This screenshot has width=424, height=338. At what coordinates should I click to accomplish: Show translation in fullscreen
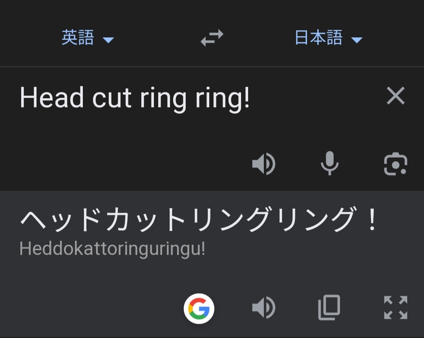click(x=396, y=307)
